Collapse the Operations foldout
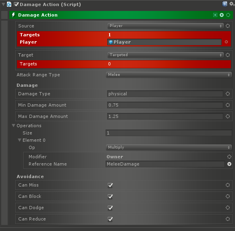Screen dimensions: 235x231 coord(13,126)
